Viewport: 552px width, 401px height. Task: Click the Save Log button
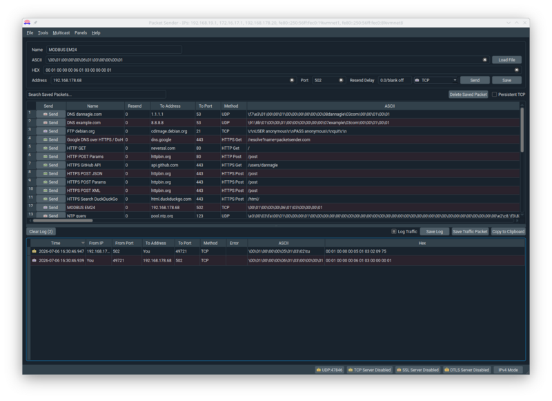click(x=435, y=232)
